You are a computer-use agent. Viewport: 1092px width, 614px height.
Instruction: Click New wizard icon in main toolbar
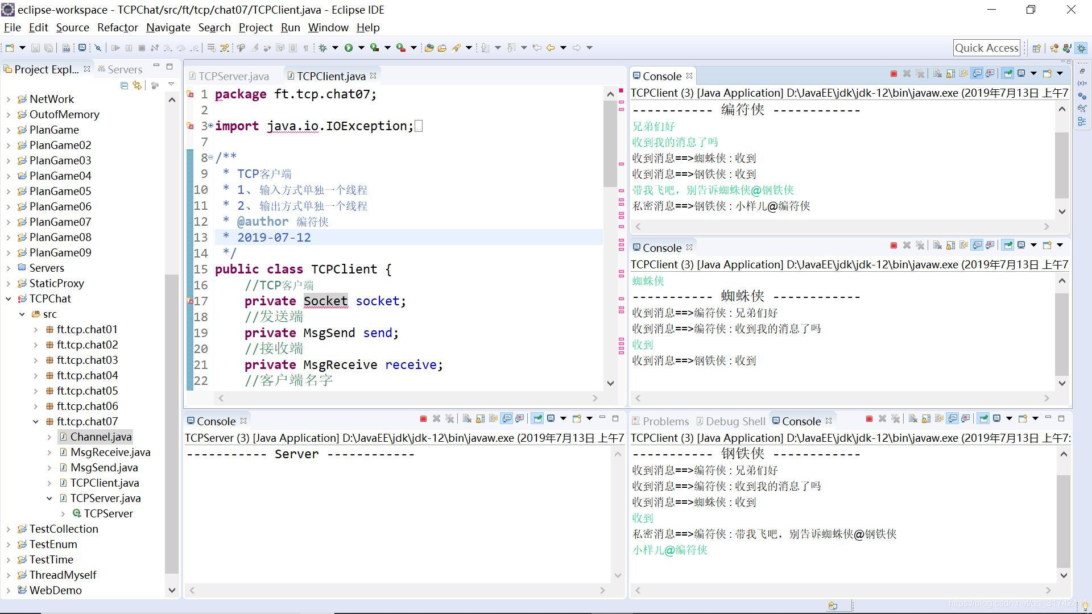coord(10,48)
